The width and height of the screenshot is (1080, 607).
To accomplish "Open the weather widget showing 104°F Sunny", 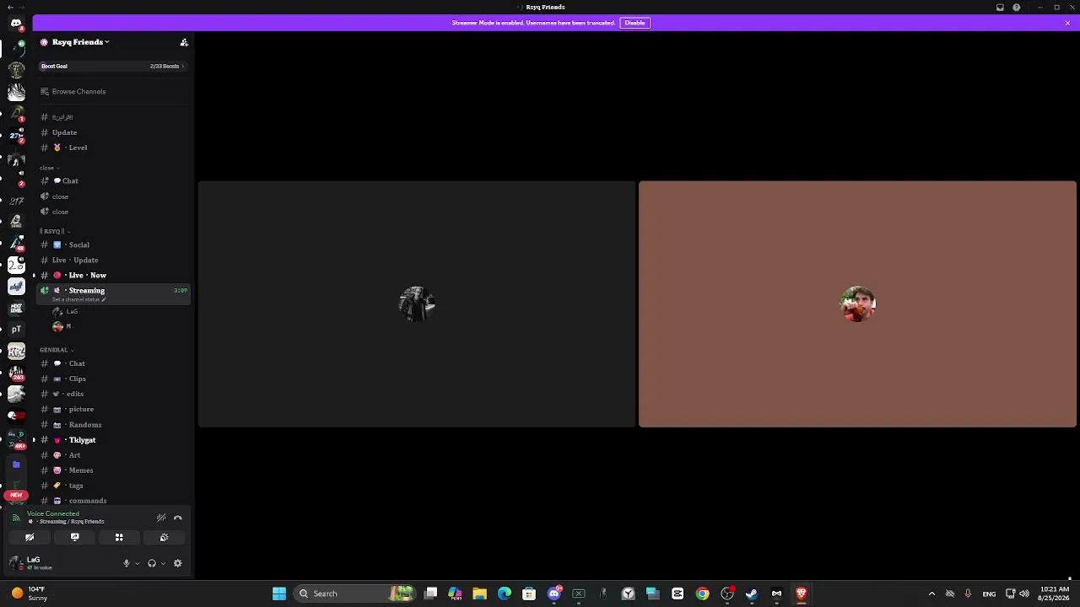I will (x=29, y=594).
